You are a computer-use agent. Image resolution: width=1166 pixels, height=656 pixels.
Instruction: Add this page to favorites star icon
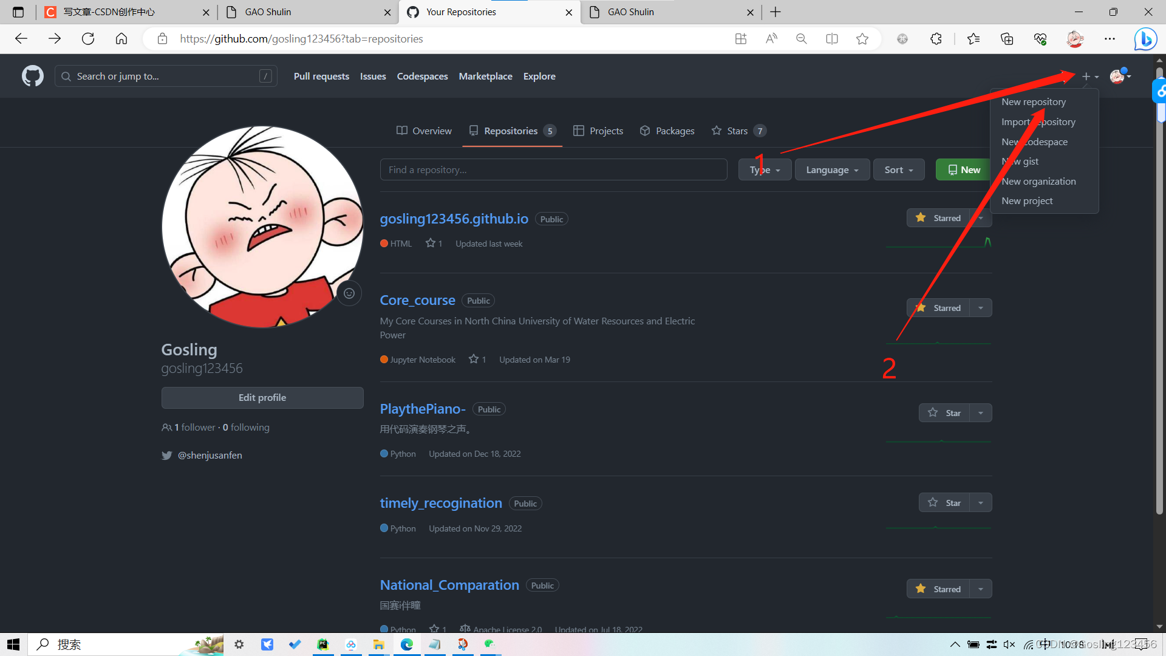(862, 39)
